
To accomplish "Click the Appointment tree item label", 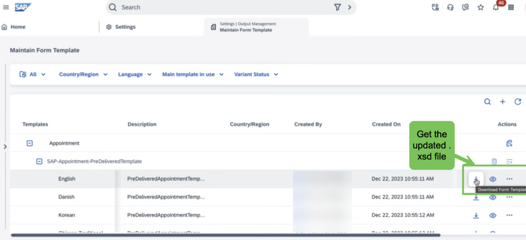I will pos(65,143).
